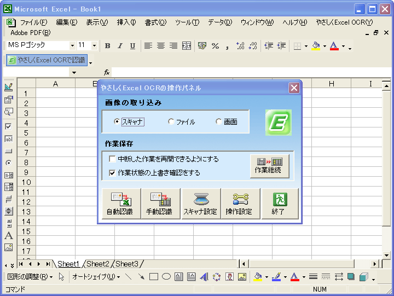Check 中断した作業を再開できるようにする

(x=112, y=159)
